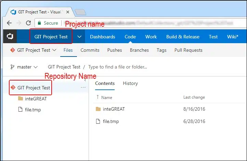Viewport: 247px width, 161px height.
Task: Click the inteGREAT folder icon in the tree
Action: point(21,99)
